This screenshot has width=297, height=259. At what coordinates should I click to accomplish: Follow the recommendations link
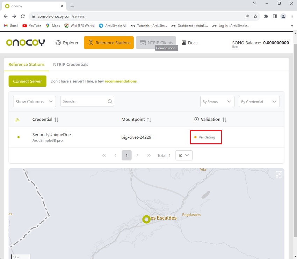click(x=121, y=81)
